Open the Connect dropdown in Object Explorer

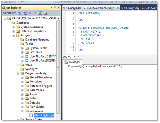click(x=9, y=13)
